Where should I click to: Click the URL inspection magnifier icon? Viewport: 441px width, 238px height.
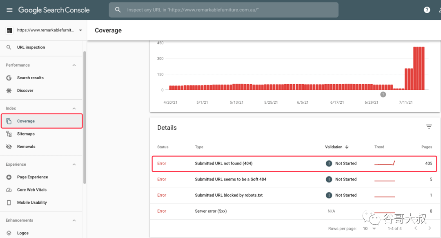pyautogui.click(x=9, y=47)
